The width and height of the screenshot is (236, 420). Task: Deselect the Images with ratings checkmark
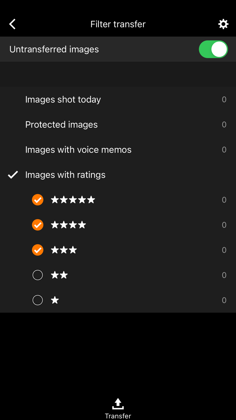(12, 175)
